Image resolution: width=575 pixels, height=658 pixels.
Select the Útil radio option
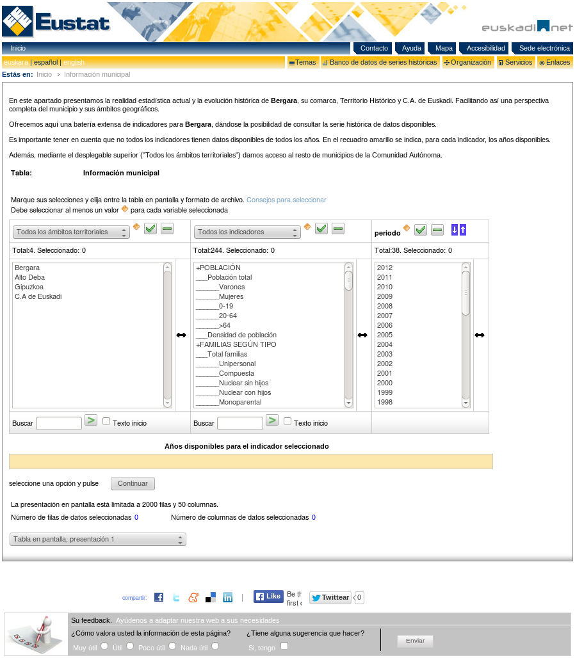[130, 646]
